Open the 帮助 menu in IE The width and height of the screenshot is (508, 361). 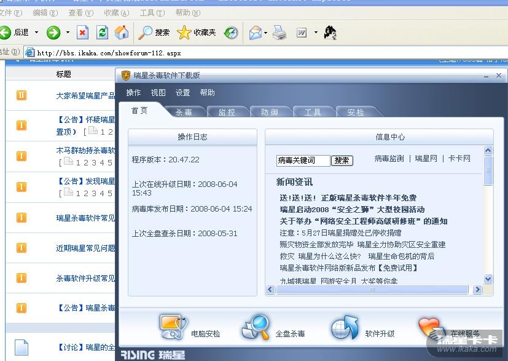(187, 13)
